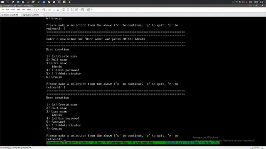The height and width of the screenshot is (149, 266).
Task: Click the '[x] Use password' line in terminal
Action: (63, 118)
